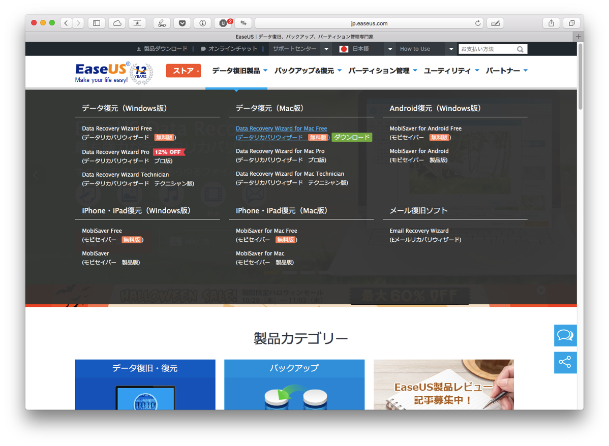
Task: Open the uBlock extension with badge 2
Action: (223, 23)
